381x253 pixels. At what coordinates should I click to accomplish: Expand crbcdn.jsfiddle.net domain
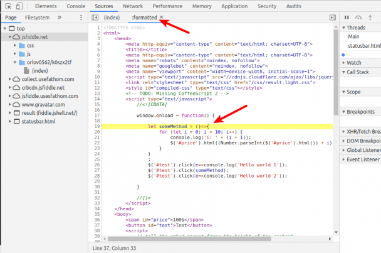[10, 87]
